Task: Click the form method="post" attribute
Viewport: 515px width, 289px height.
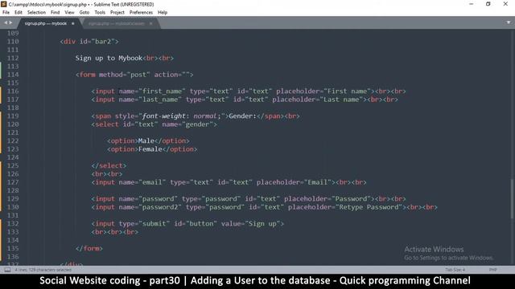Action: (125, 75)
